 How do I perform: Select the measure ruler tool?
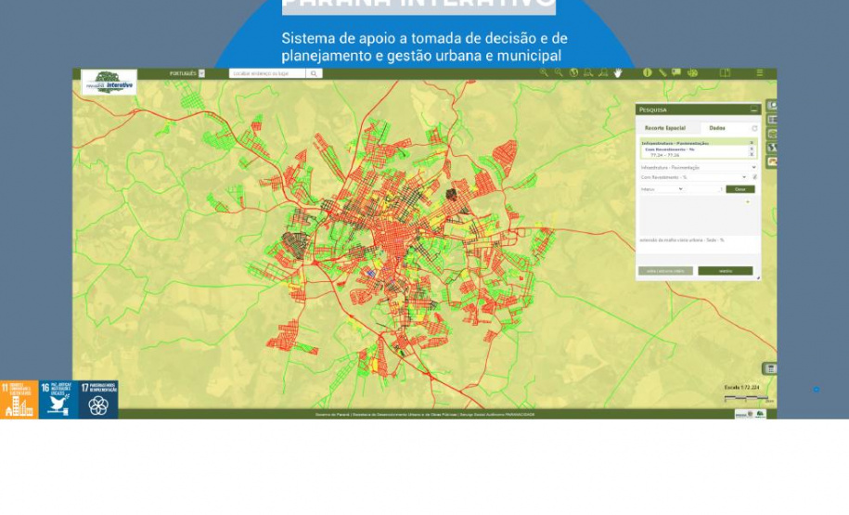662,72
